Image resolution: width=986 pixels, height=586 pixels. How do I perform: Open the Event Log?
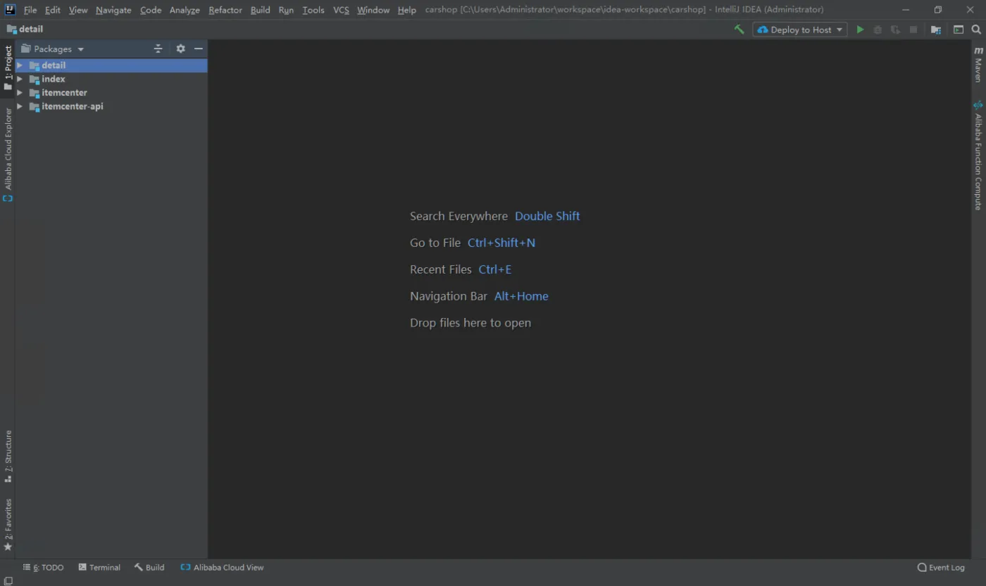coord(941,567)
